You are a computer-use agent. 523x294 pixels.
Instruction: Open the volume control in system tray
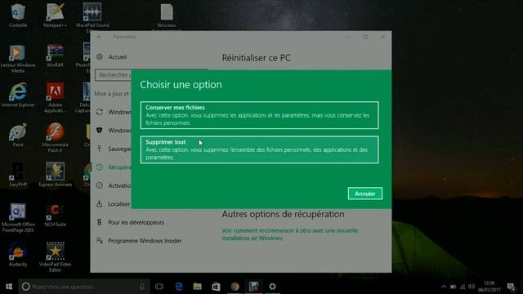click(472, 287)
